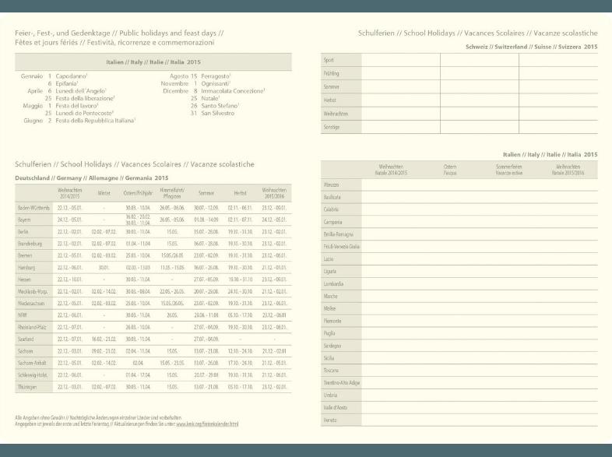Click the 'Sommerferien Vacanze estive' column header
The image size is (612, 457).
click(509, 170)
